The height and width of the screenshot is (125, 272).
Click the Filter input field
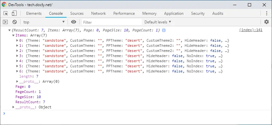pyautogui.click(x=112, y=22)
